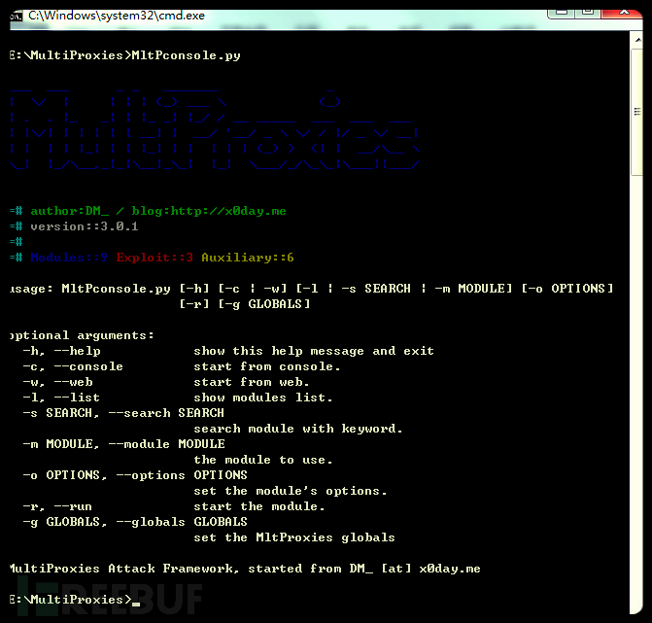Click 'set the MltProxies globals' description

pos(294,537)
